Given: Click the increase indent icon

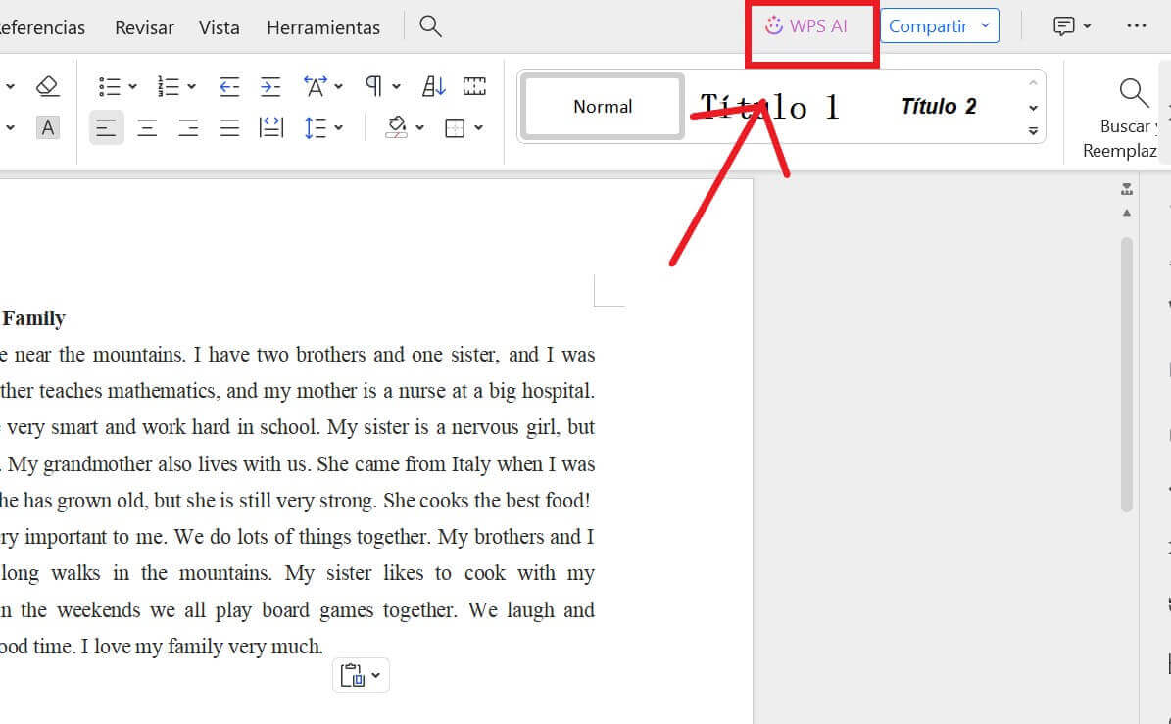Looking at the screenshot, I should point(270,87).
